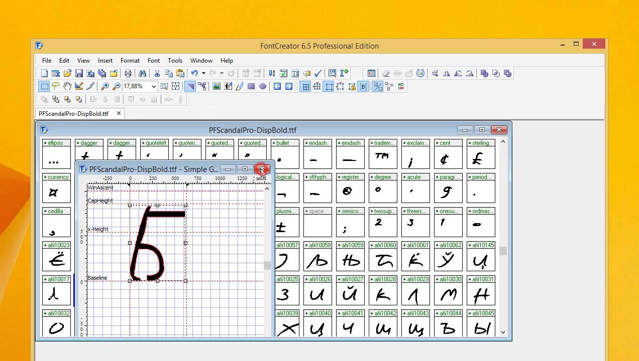Image resolution: width=639 pixels, height=361 pixels.
Task: Print using the printer icon
Action: [128, 73]
